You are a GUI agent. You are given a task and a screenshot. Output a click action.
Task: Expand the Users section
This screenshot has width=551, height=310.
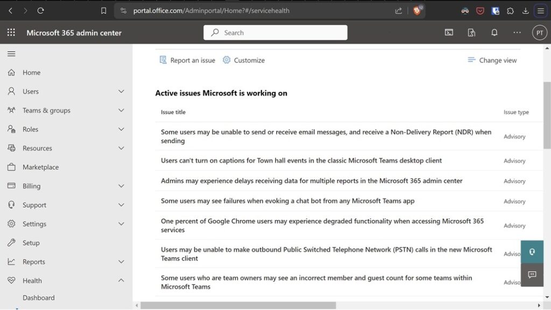[x=121, y=91]
